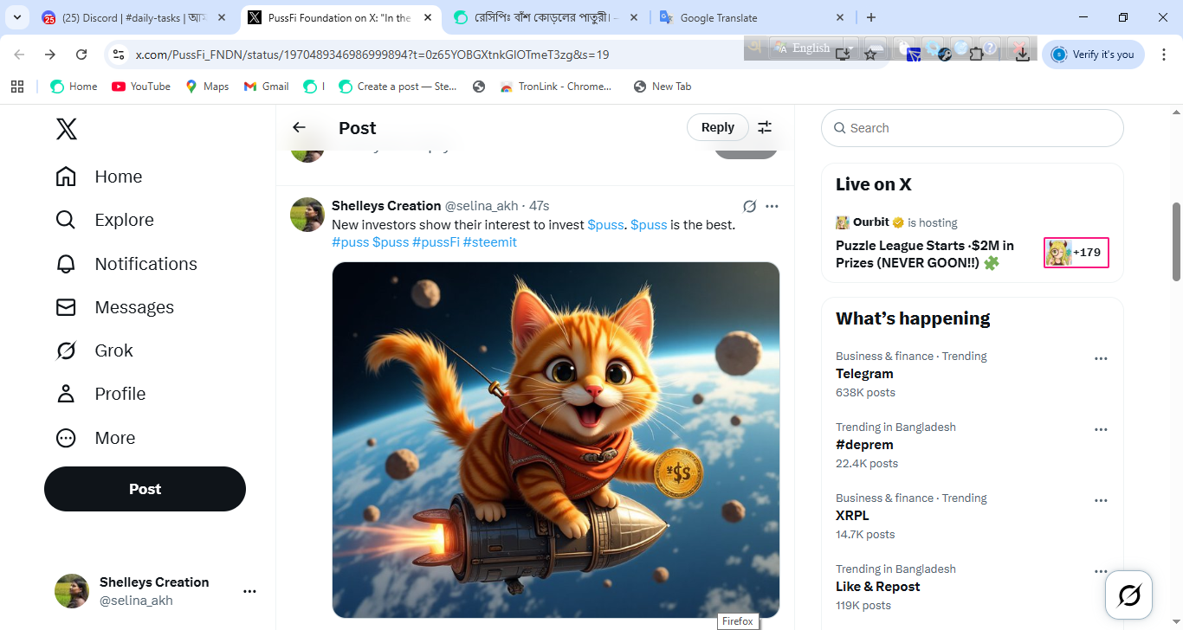Click the browser reload button

click(x=81, y=55)
